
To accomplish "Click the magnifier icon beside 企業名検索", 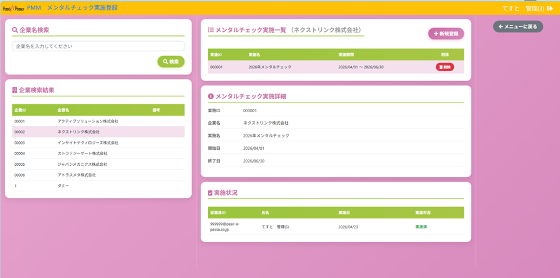I will [15, 30].
